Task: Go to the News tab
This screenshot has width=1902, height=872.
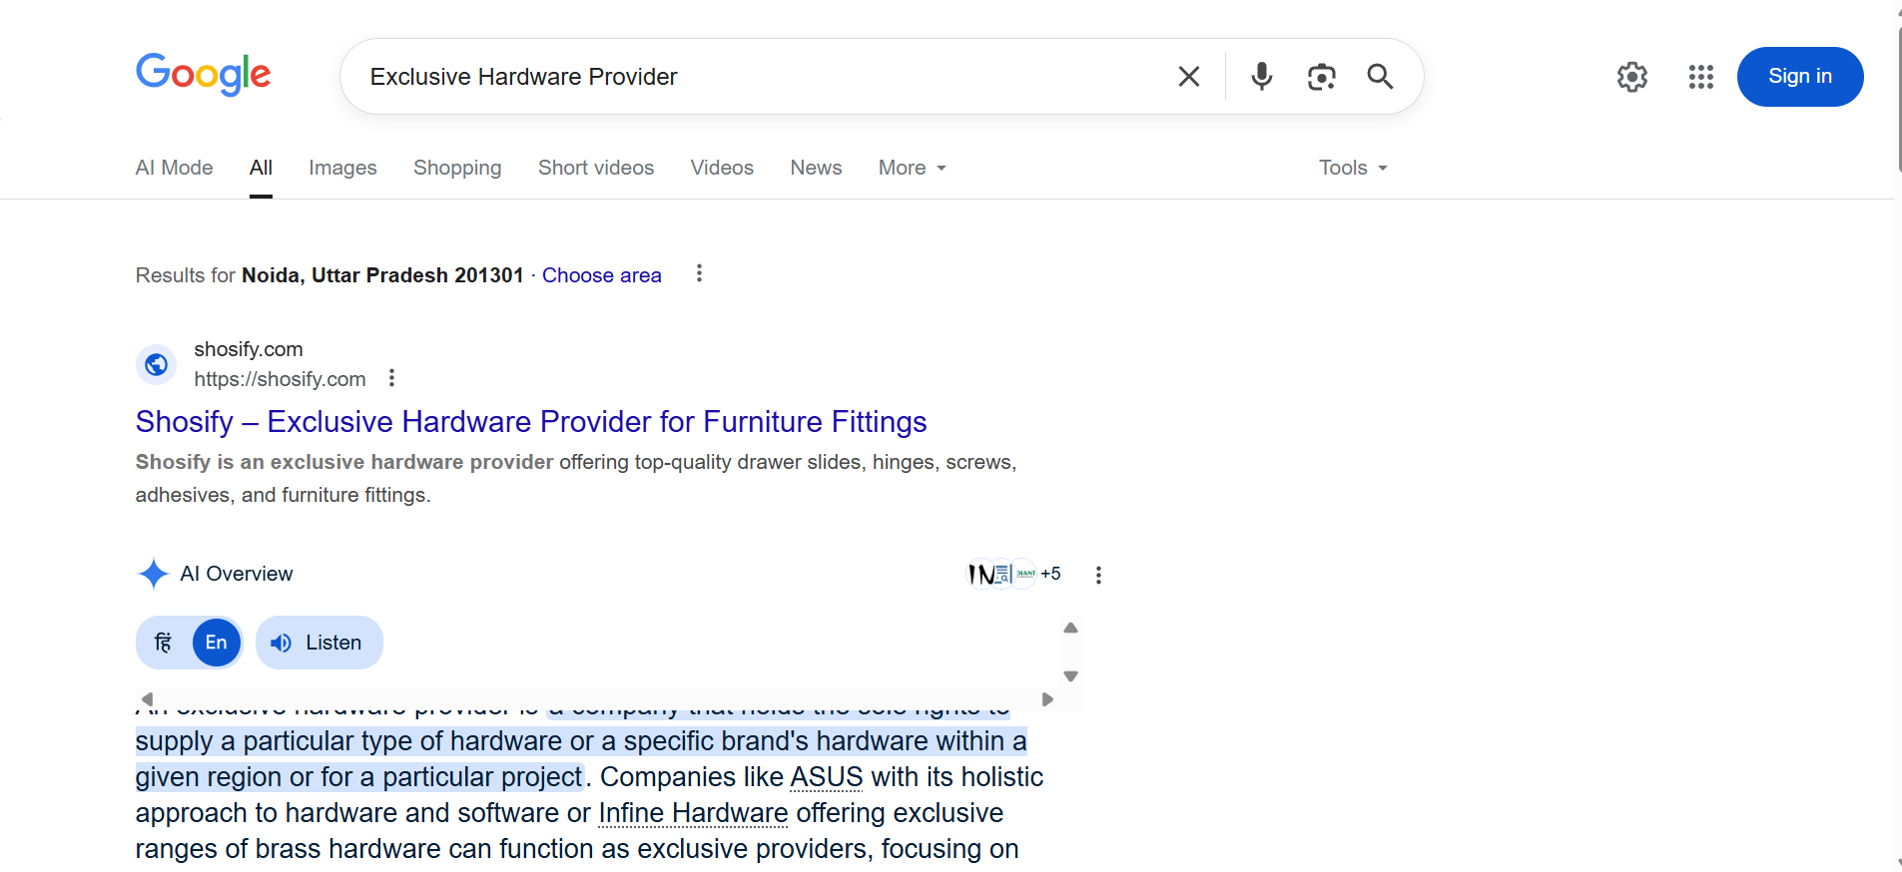Action: click(x=816, y=168)
